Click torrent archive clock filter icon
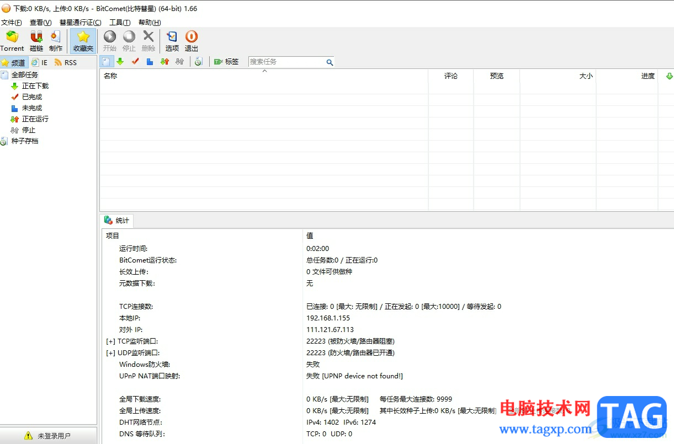This screenshot has width=674, height=444. click(x=199, y=62)
